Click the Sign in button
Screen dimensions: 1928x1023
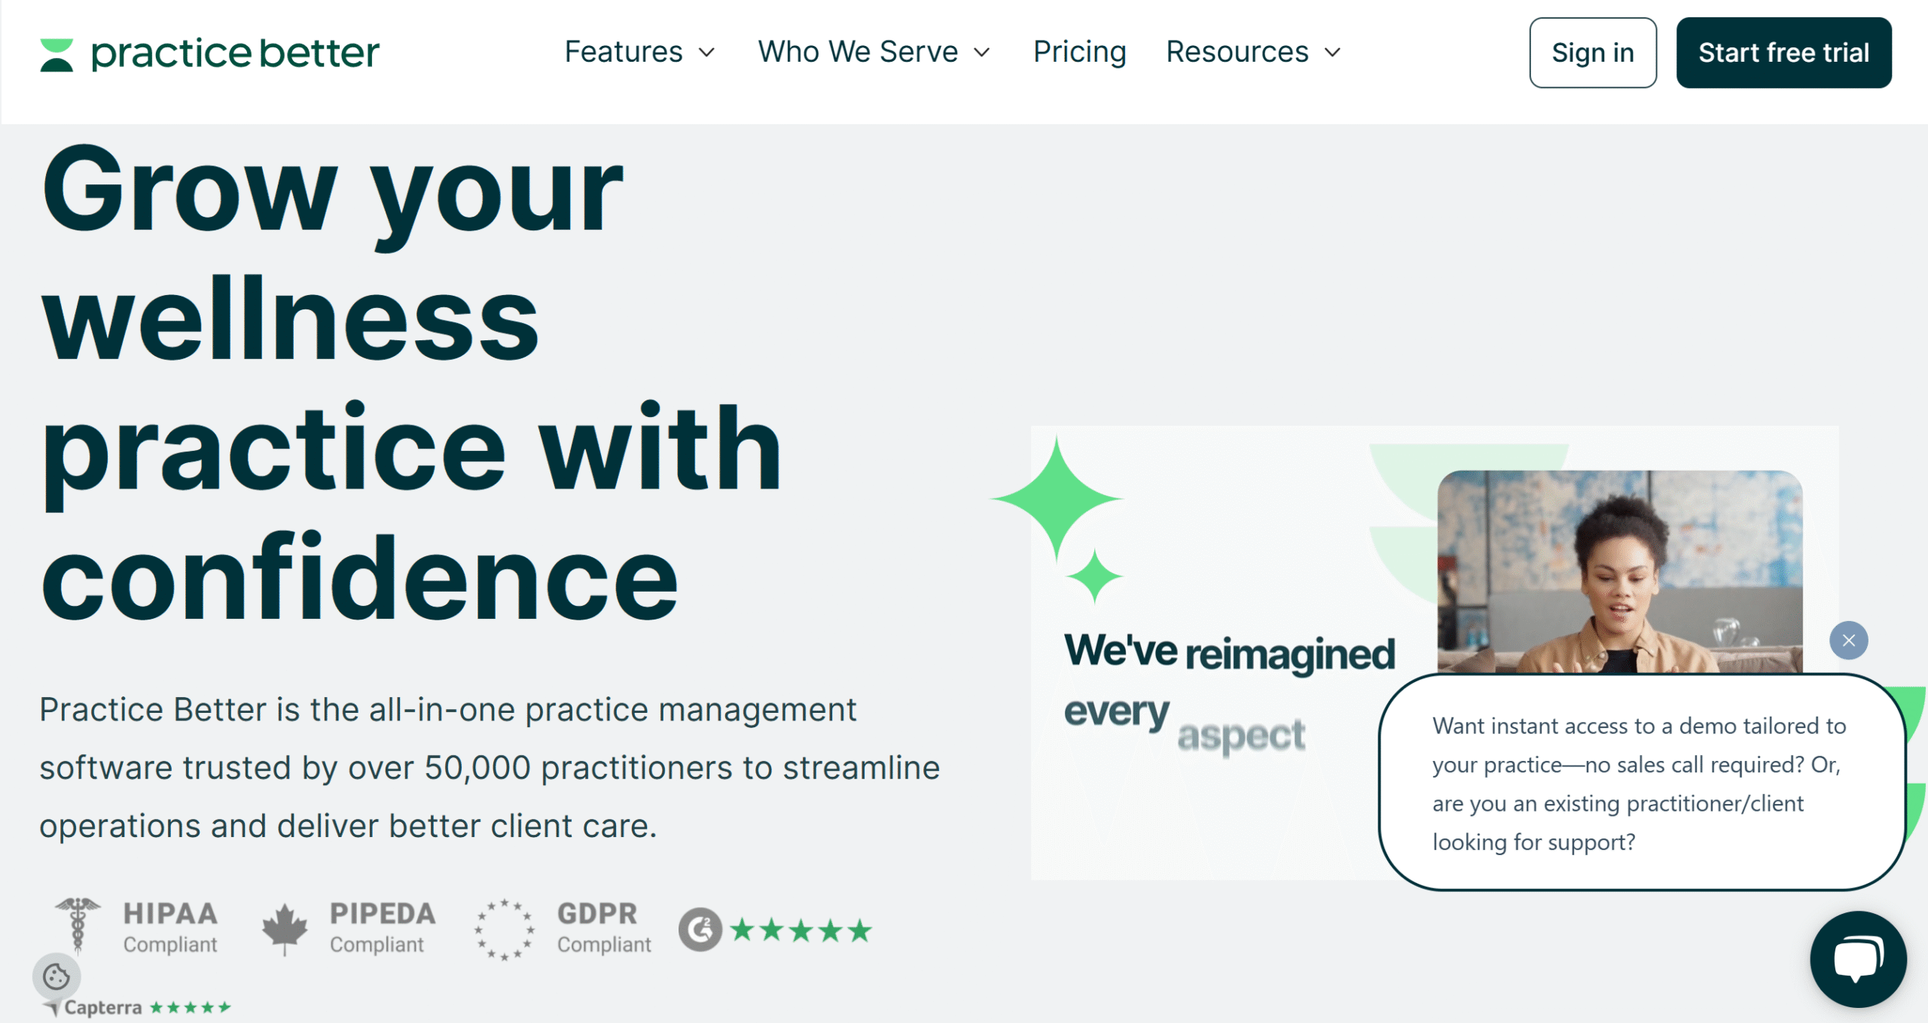pyautogui.click(x=1593, y=53)
